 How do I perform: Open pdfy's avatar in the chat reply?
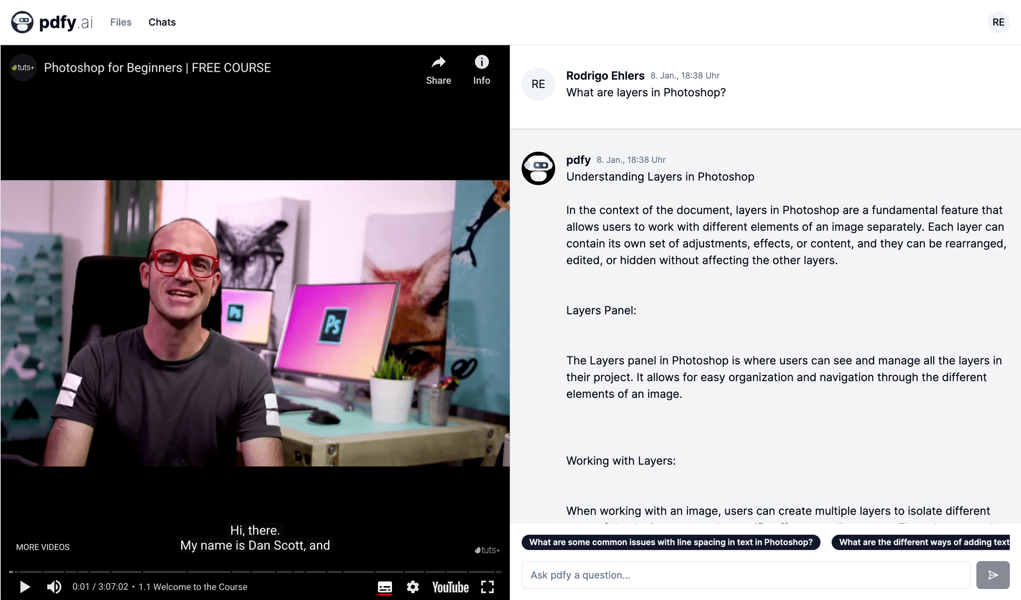(538, 168)
